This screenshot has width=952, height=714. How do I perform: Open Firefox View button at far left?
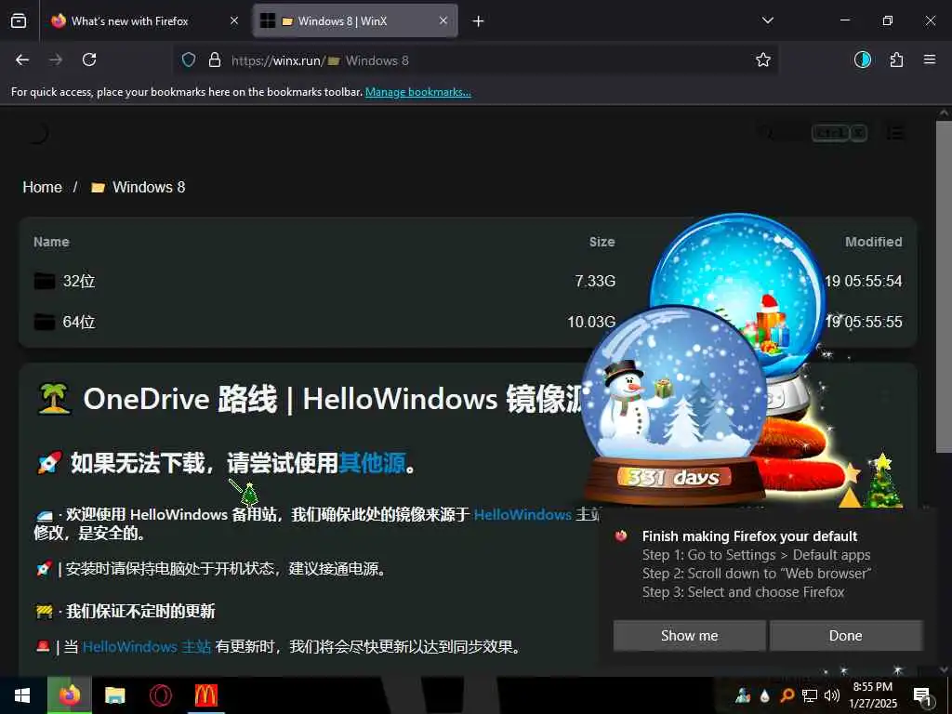pyautogui.click(x=19, y=20)
